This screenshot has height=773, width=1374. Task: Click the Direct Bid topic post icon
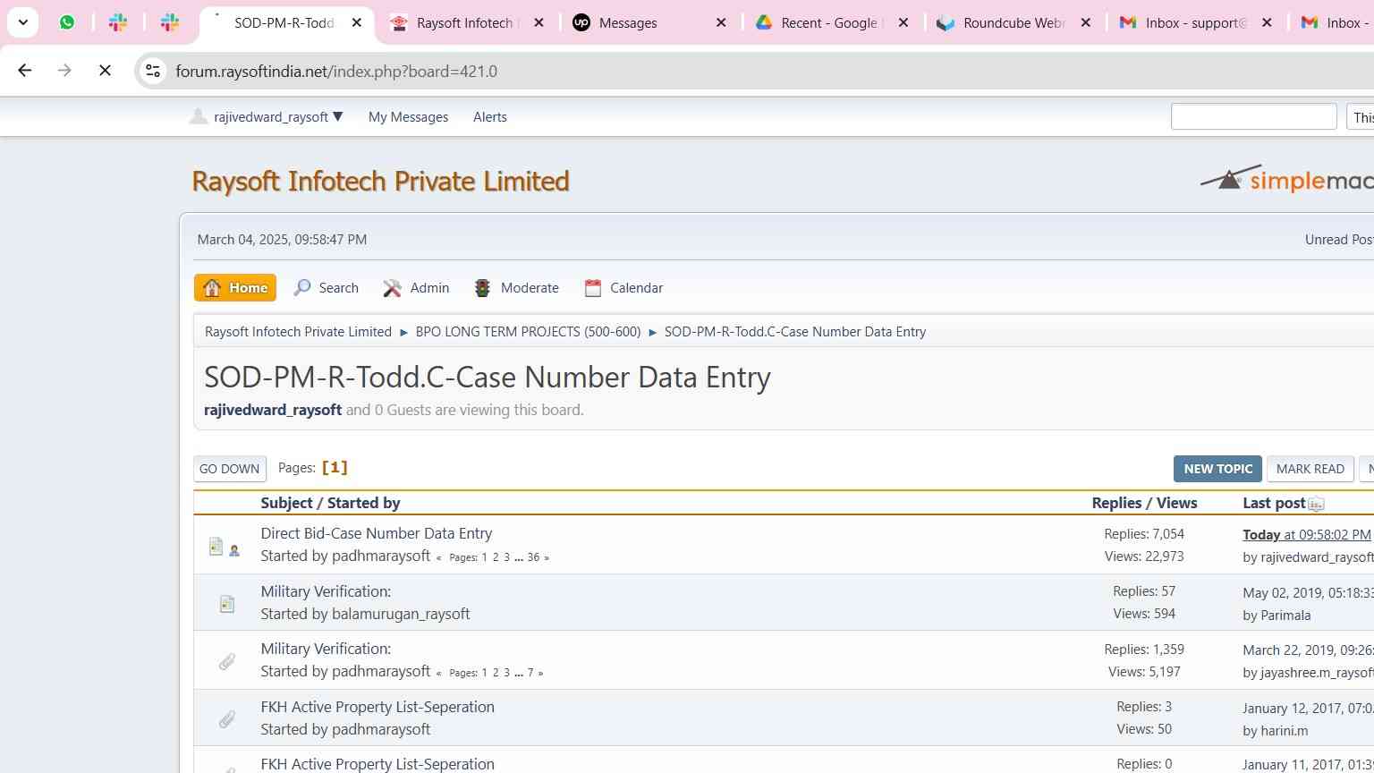[x=216, y=546]
